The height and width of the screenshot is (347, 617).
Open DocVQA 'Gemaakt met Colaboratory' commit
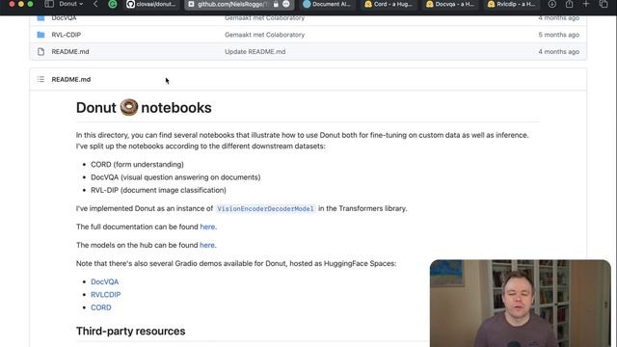point(264,18)
